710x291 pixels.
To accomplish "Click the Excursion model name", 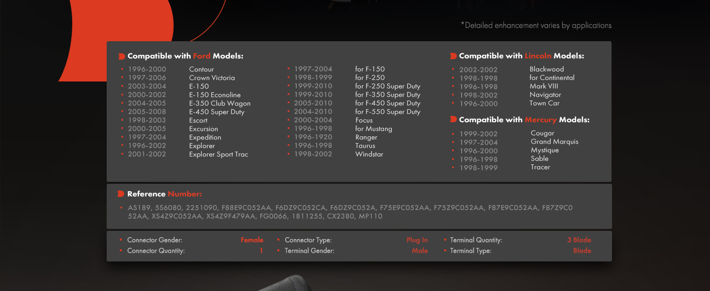I will coord(204,129).
